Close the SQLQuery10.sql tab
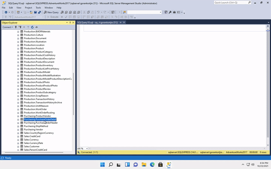 pos(124,23)
